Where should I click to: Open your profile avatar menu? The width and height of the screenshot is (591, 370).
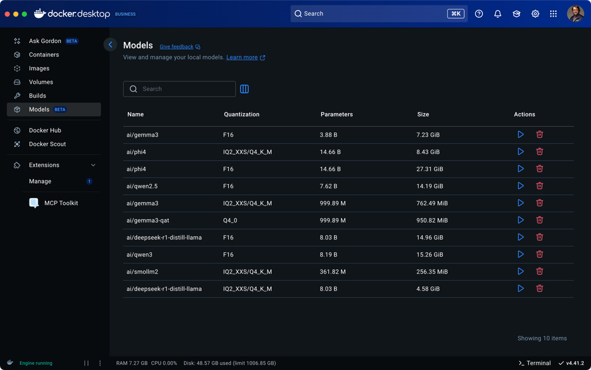(x=575, y=13)
